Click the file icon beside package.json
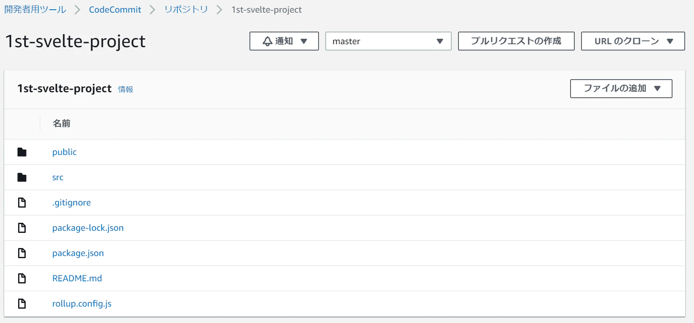 [22, 253]
